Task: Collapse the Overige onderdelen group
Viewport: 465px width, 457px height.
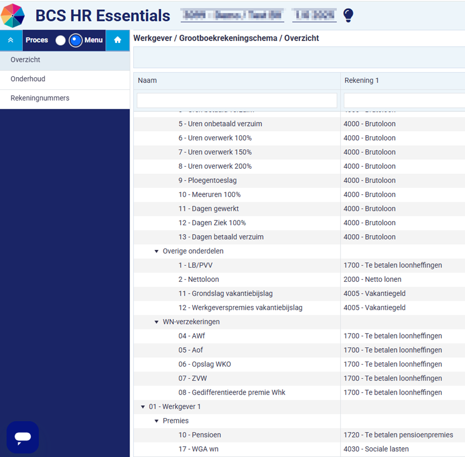Action: (156, 251)
